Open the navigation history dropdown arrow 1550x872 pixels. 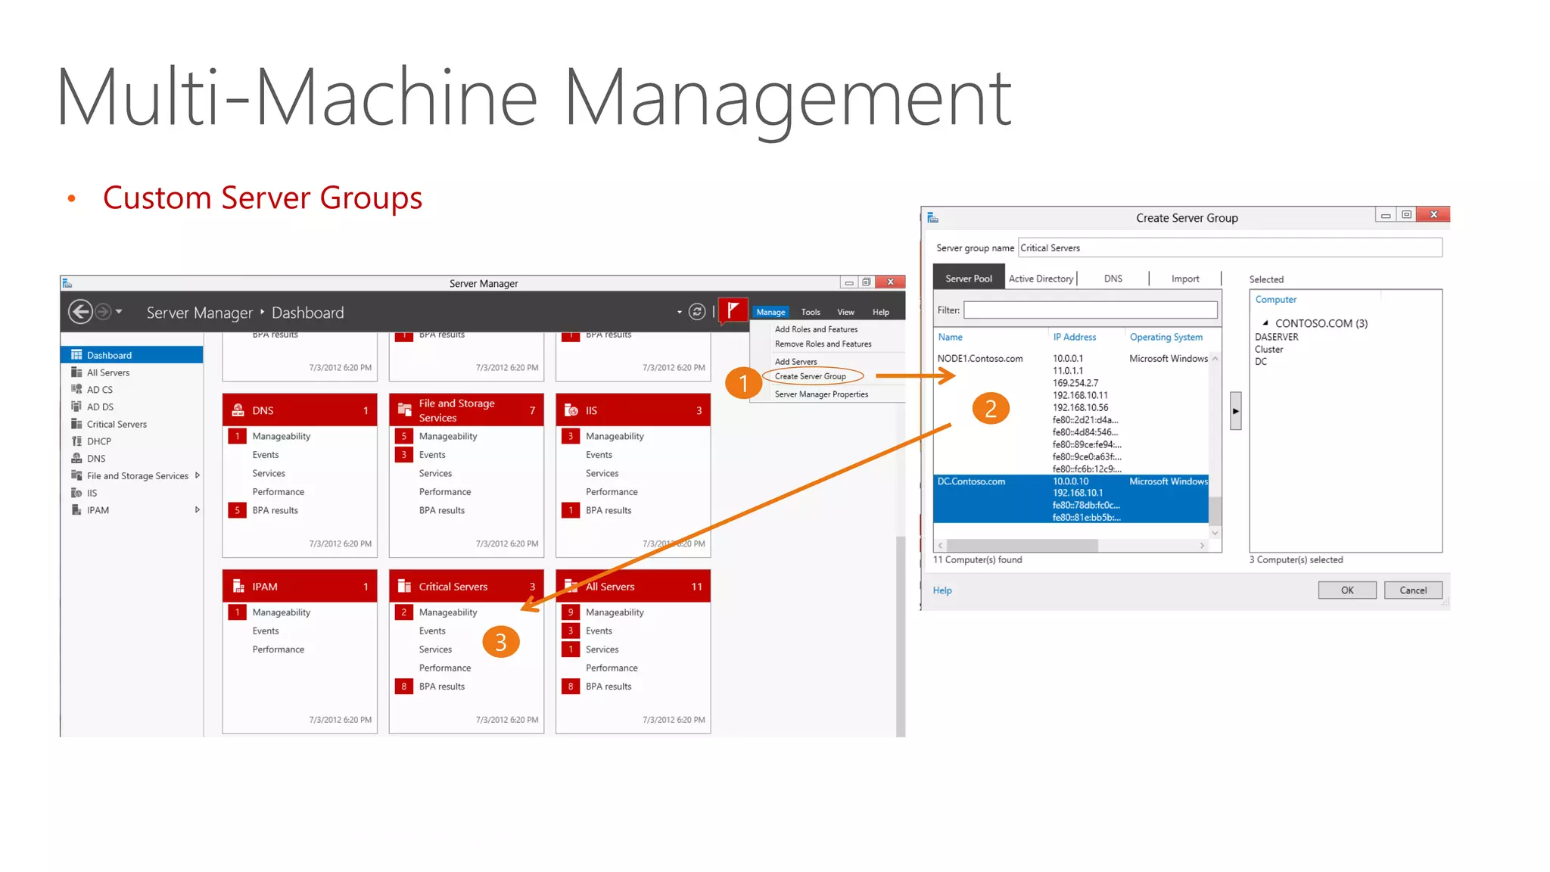pos(119,311)
